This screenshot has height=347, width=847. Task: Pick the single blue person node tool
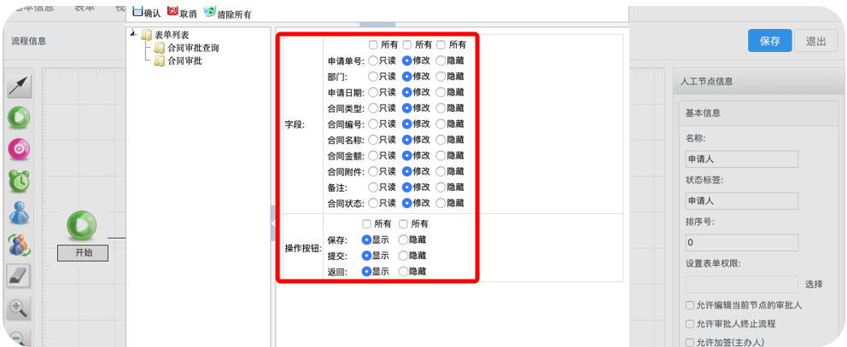[19, 212]
